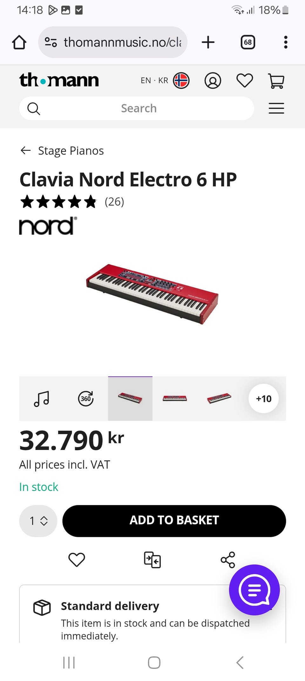Open the compare products icon
This screenshot has height=681, width=305.
pos(152,560)
